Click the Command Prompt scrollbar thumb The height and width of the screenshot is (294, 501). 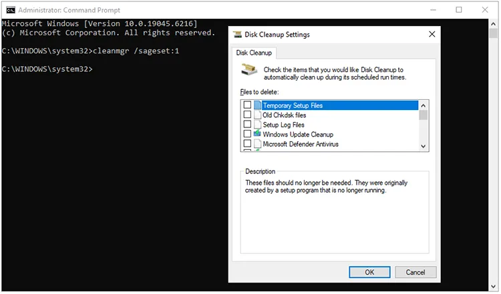coord(494,34)
